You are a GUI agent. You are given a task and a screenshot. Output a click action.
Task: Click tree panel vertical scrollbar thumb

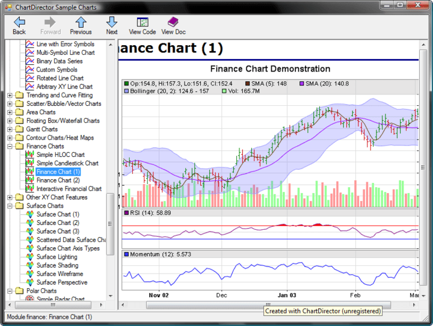pyautogui.click(x=110, y=224)
